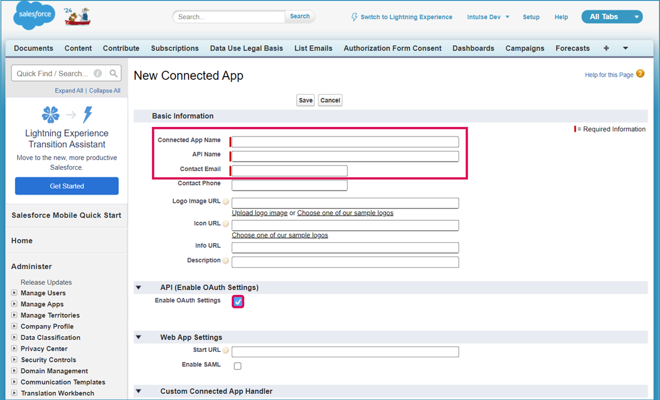Open the Data Use Legal Basis tab
Screen dimensions: 660x400
pyautogui.click(x=247, y=49)
